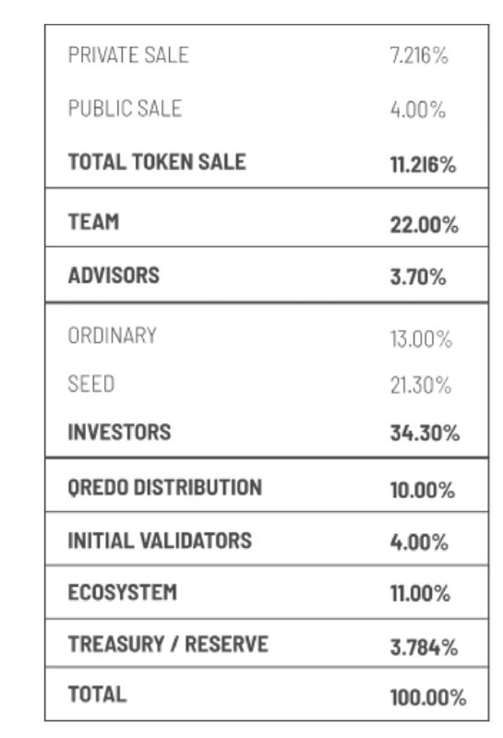
Task: Click the INITIAL VALIDATORS row label
Action: [x=160, y=541]
